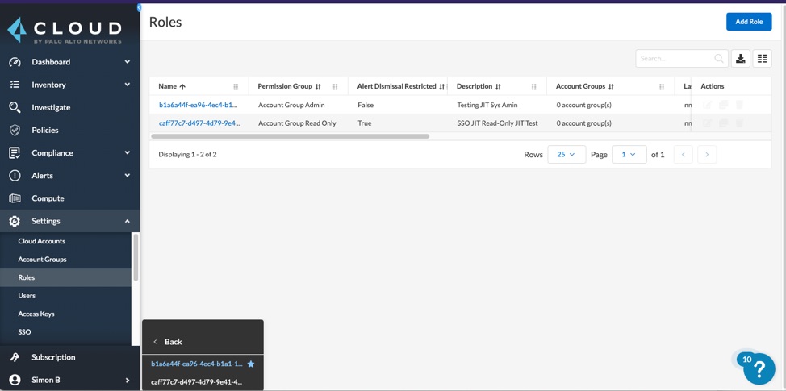
Task: Click the roles Search input field
Action: (x=675, y=59)
